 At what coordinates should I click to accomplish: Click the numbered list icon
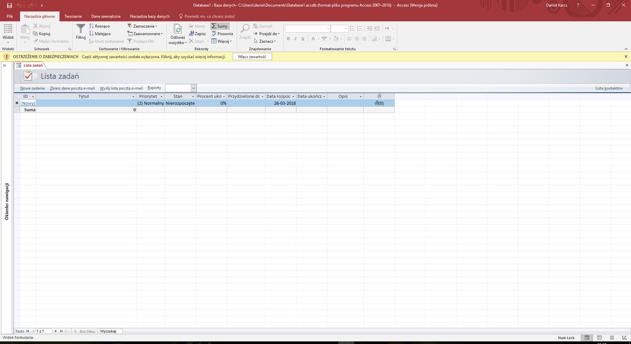point(360,29)
